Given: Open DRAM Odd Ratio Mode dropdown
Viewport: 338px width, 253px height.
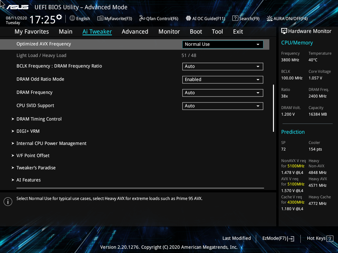Looking at the screenshot, I should [x=223, y=80].
